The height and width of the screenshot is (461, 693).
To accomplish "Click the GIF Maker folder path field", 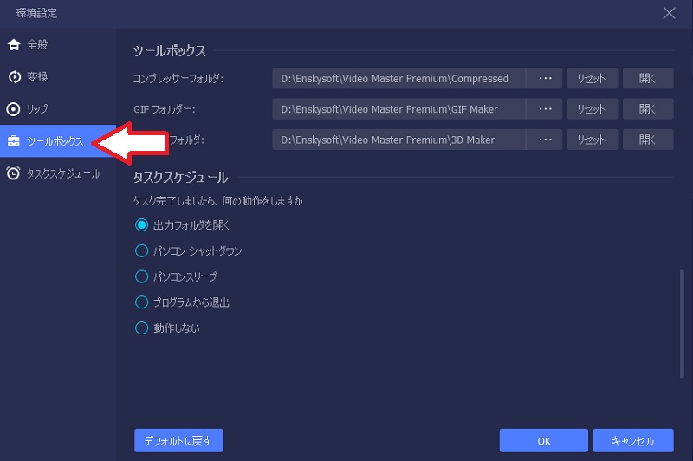I will click(x=398, y=108).
